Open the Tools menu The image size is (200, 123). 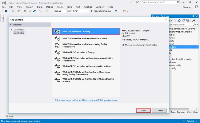[x=69, y=7]
